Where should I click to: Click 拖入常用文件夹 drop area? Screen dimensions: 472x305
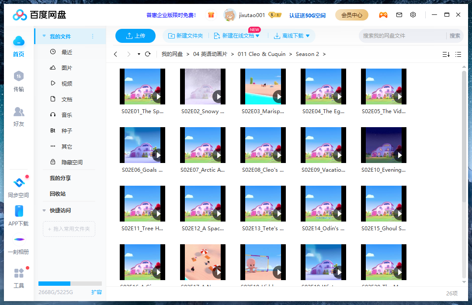[69, 229]
